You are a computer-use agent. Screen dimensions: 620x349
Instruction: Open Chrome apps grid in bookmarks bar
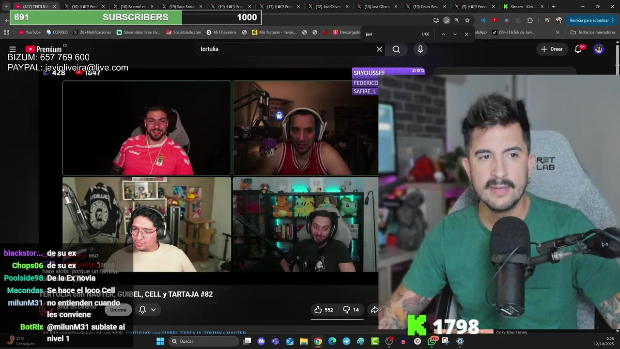[x=6, y=32]
